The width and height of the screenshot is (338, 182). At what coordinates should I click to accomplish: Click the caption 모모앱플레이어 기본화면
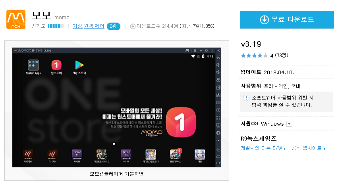(117, 174)
